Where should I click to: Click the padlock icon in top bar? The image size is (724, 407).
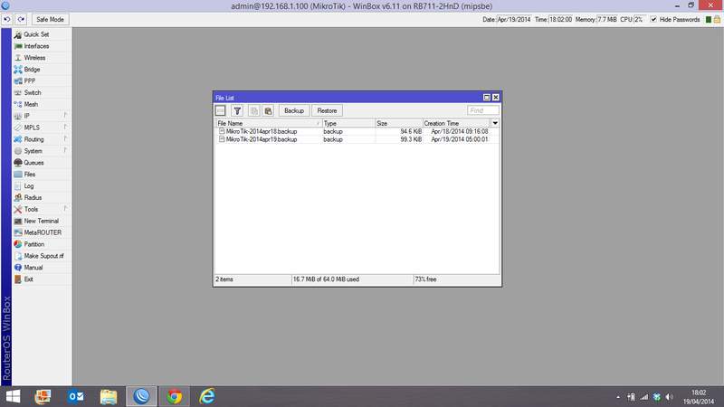pyautogui.click(x=717, y=19)
